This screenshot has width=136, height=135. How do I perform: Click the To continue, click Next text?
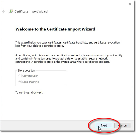coord(29,92)
